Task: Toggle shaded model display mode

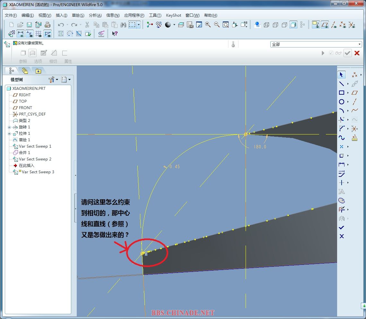Action: pos(293,25)
